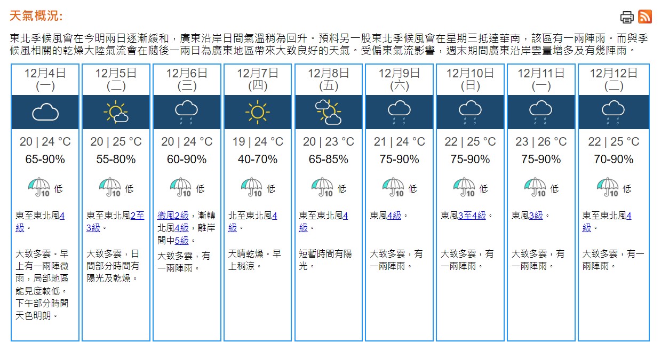Click the rain cloud icon for 12月11日

point(540,112)
